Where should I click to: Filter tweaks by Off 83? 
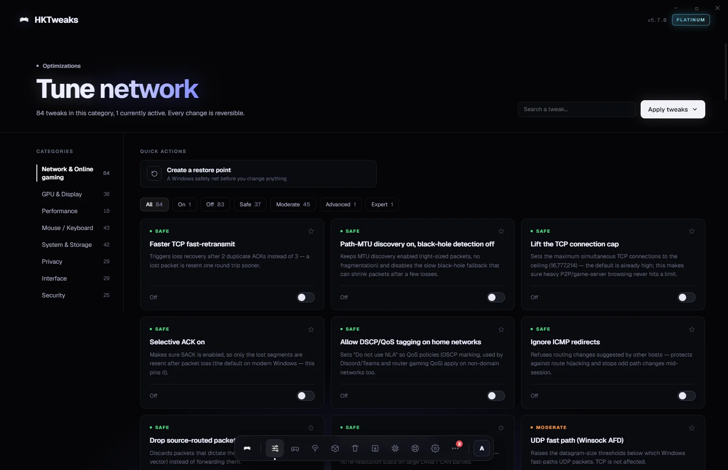(215, 204)
